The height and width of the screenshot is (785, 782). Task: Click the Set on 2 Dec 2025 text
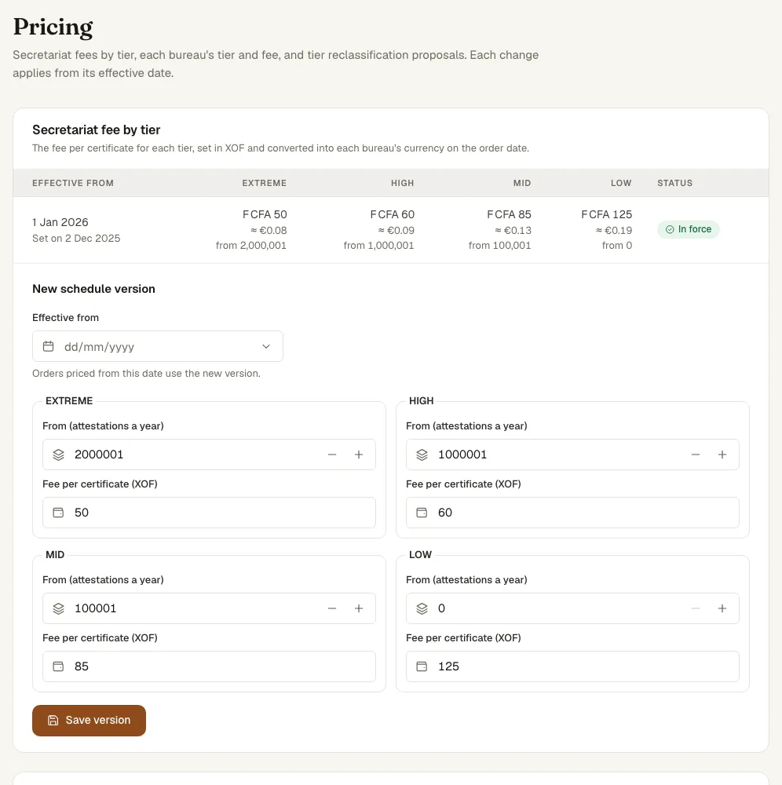(76, 239)
